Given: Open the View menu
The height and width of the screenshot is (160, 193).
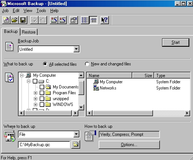Looking at the screenshot, I should [x=28, y=11].
